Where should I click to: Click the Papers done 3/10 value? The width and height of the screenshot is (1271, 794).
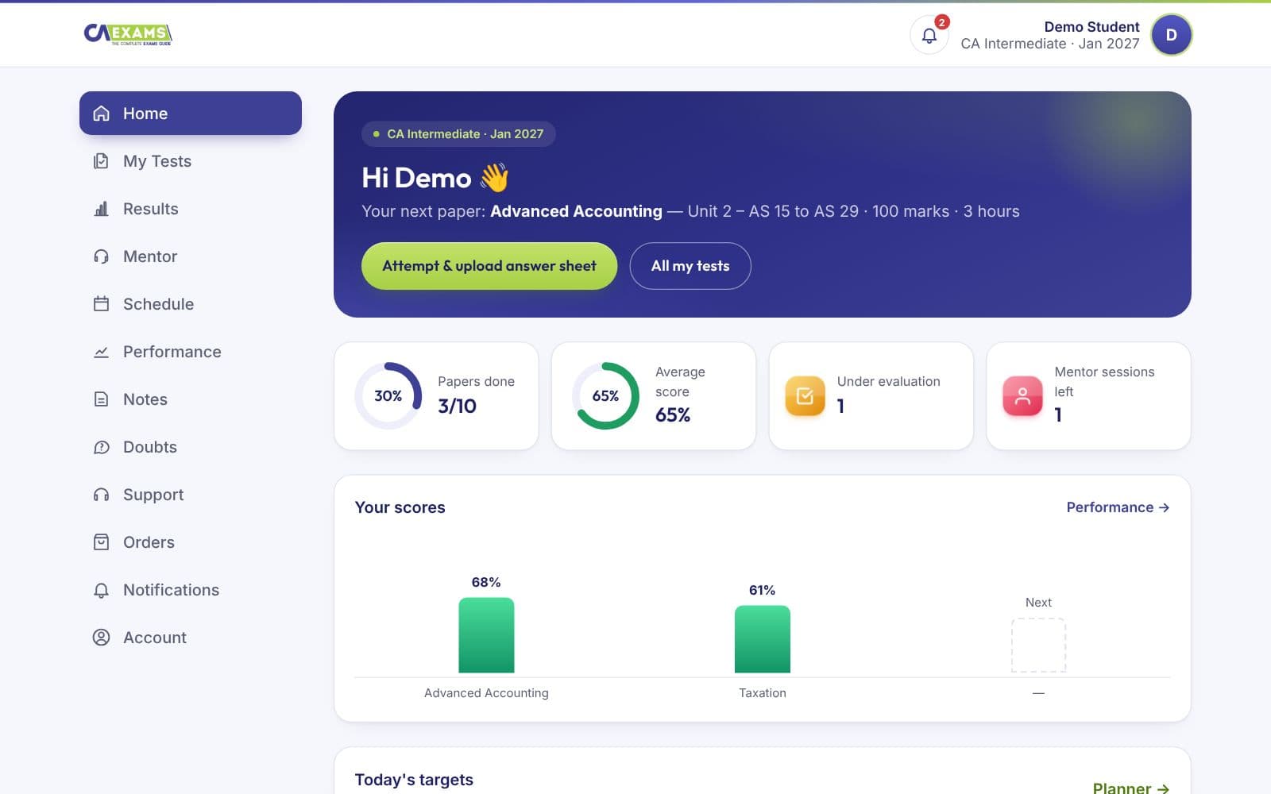click(458, 406)
